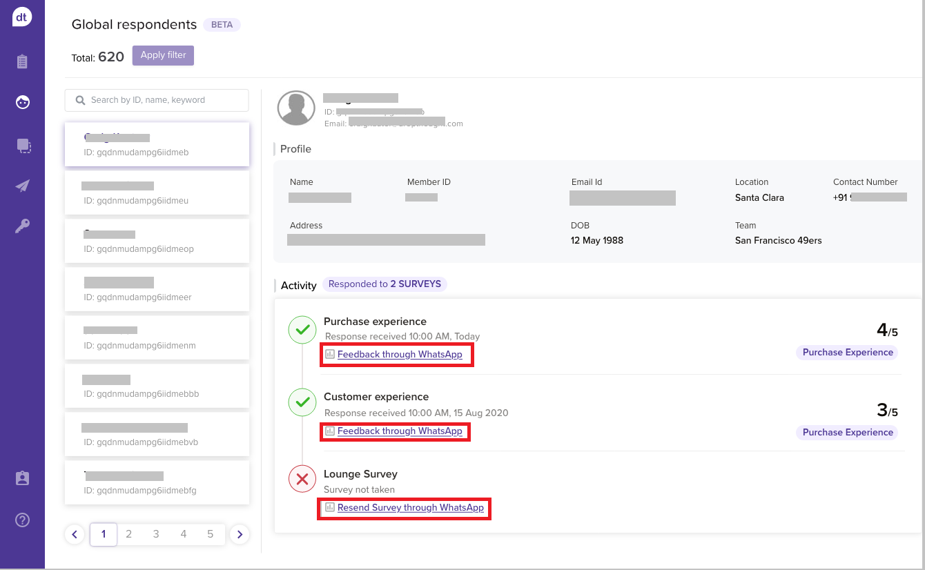Select page 5 in pagination
This screenshot has height=570, width=925.
[210, 534]
